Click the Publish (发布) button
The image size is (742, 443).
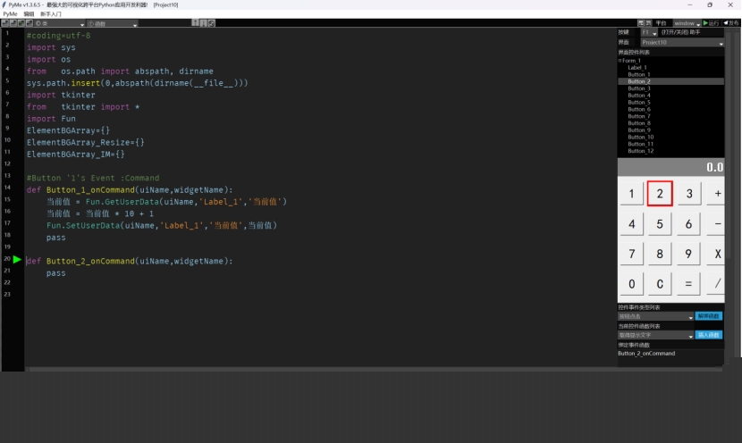point(731,23)
